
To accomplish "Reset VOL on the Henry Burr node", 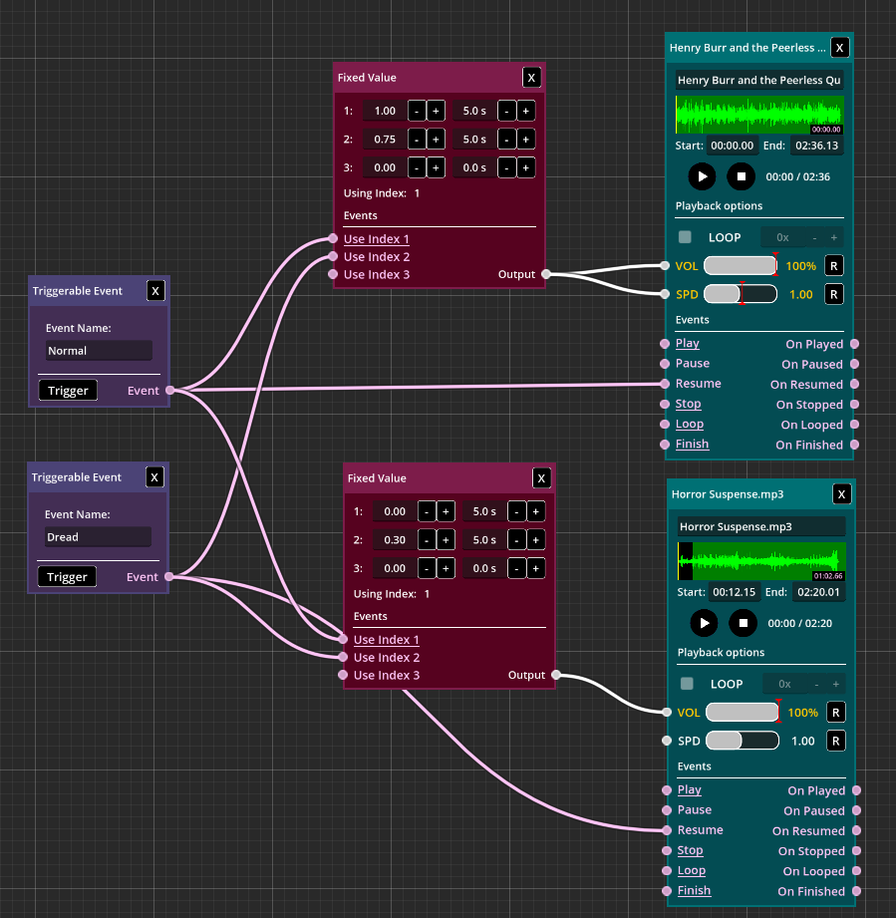I will point(833,266).
